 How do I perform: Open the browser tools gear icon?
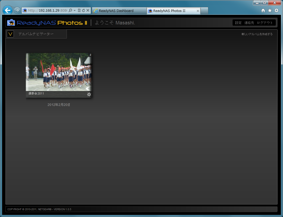coord(276,10)
